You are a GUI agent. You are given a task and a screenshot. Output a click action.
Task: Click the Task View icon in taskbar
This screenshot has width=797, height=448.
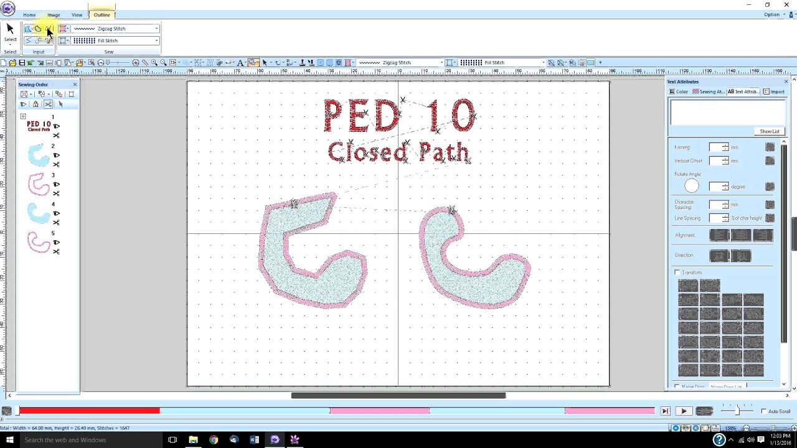[x=172, y=440]
